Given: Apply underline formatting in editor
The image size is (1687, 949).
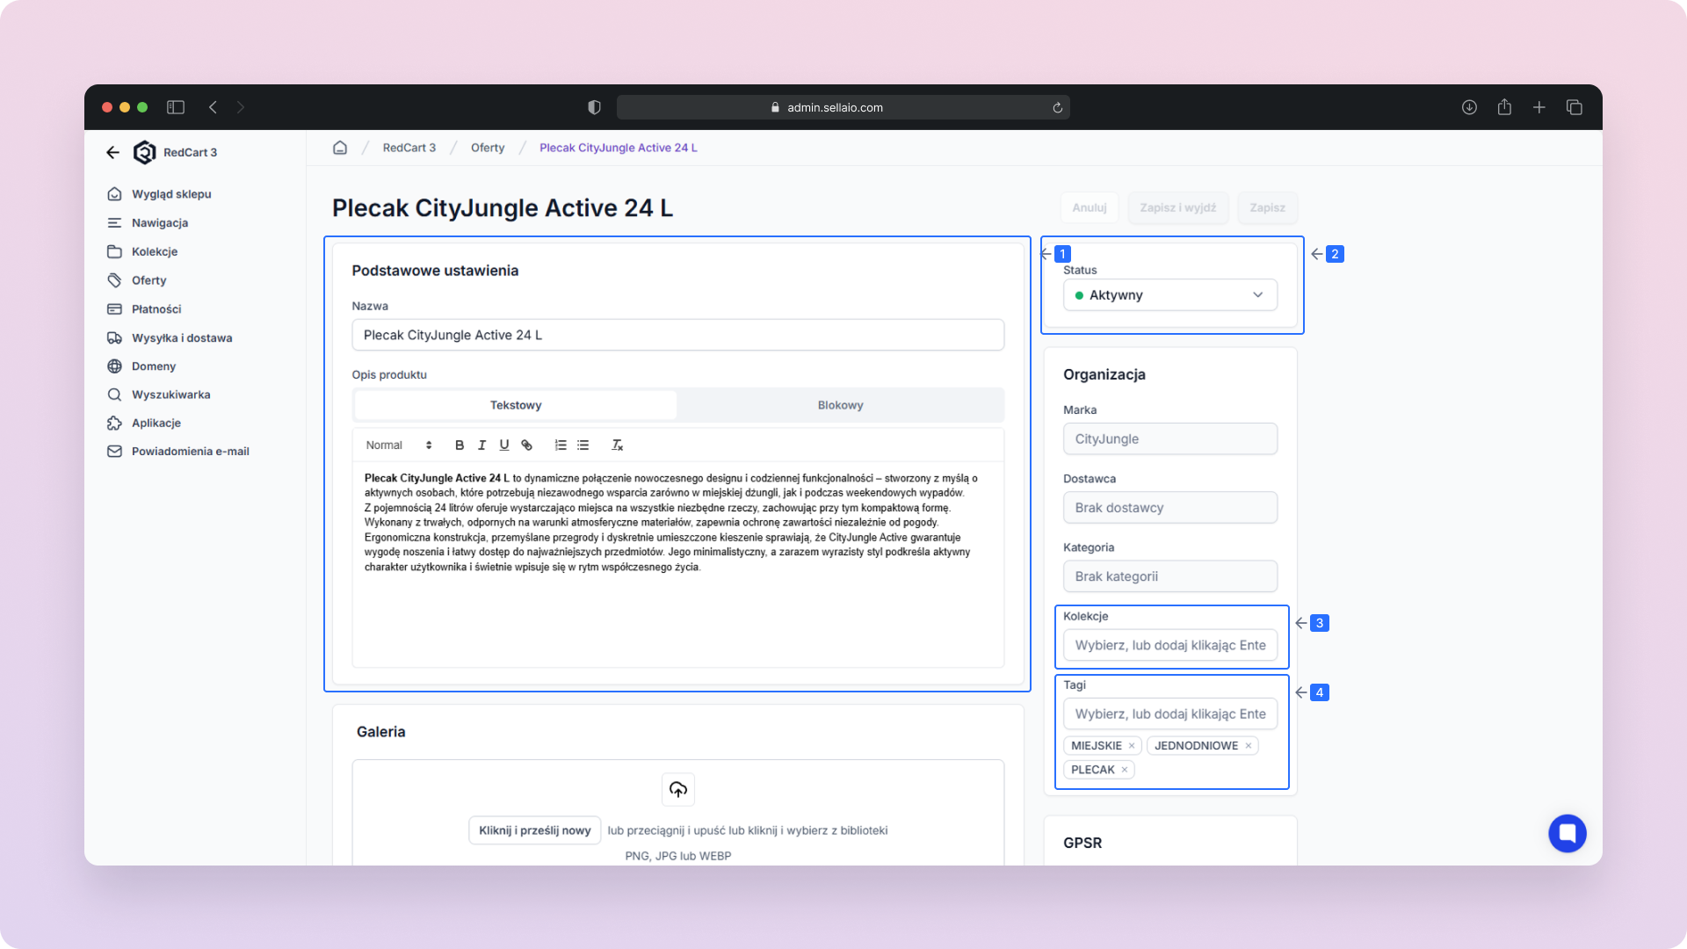Looking at the screenshot, I should click(503, 446).
